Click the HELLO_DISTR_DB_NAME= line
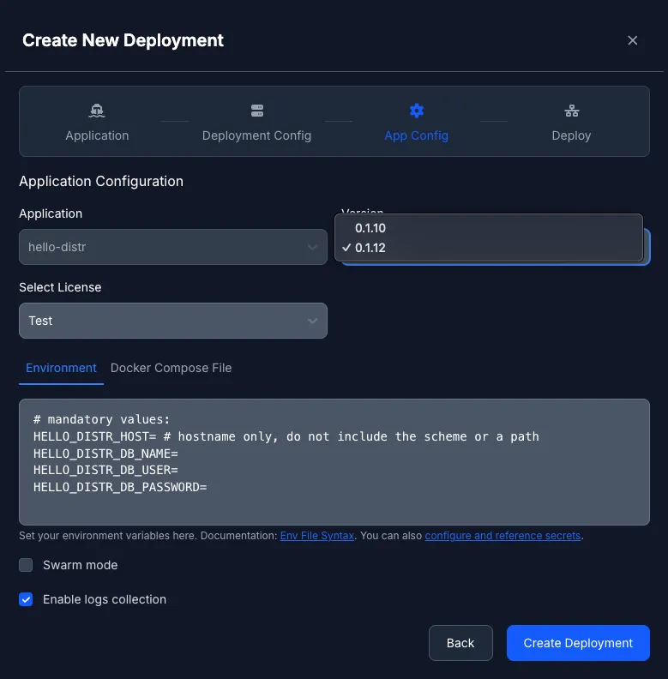The height and width of the screenshot is (679, 668). coord(105,454)
